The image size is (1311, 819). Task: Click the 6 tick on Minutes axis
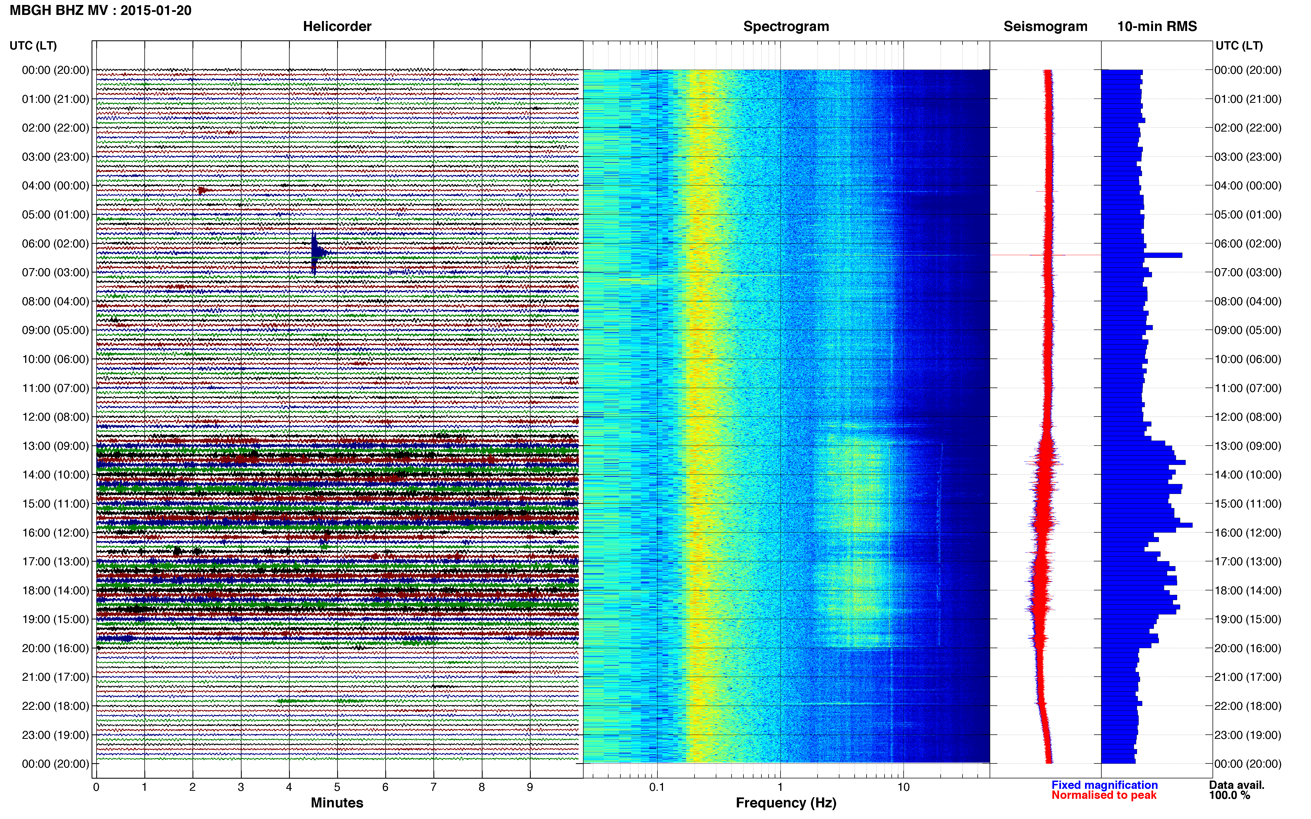(x=385, y=787)
